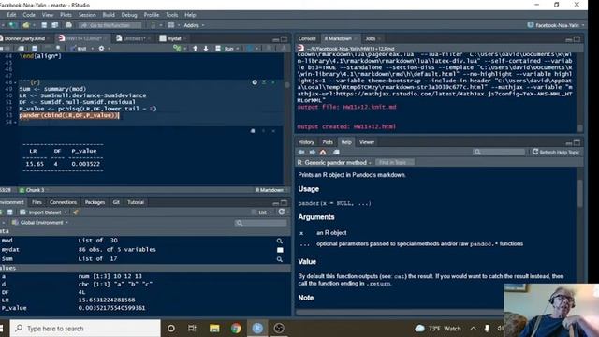Open the workspace panes layout icon
This screenshot has width=599, height=337.
click(x=171, y=25)
